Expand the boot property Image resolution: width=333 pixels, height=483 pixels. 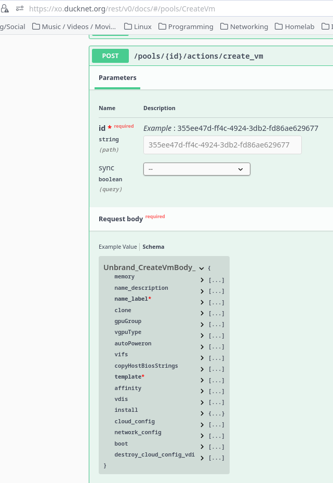pyautogui.click(x=202, y=447)
